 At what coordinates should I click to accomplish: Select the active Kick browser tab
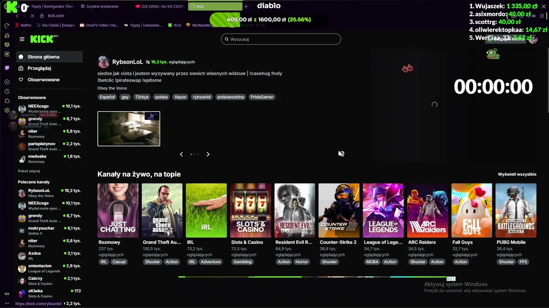click(215, 6)
